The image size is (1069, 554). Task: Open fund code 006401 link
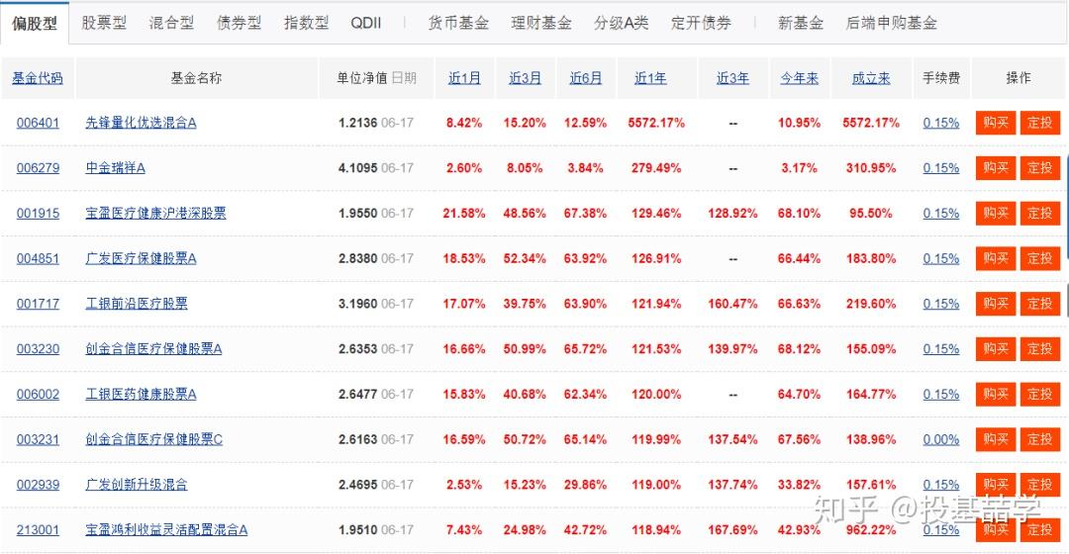pos(39,123)
